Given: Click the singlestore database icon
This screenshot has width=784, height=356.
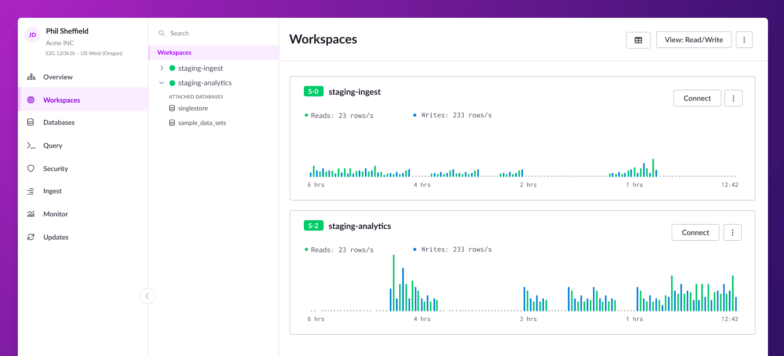Looking at the screenshot, I should click(x=172, y=108).
